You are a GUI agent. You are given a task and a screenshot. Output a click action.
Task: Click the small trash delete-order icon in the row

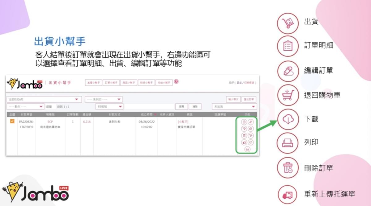(x=244, y=135)
